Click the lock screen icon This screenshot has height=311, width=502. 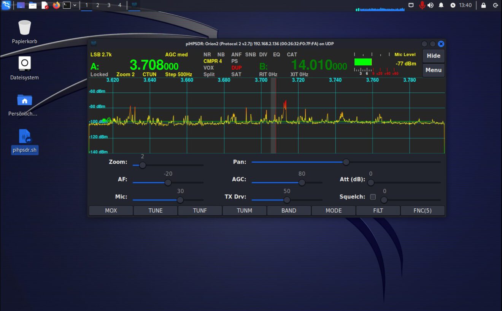click(x=483, y=5)
